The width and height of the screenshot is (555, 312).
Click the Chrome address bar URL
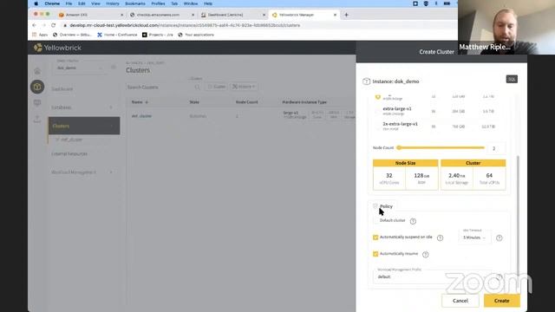pyautogui.click(x=185, y=25)
